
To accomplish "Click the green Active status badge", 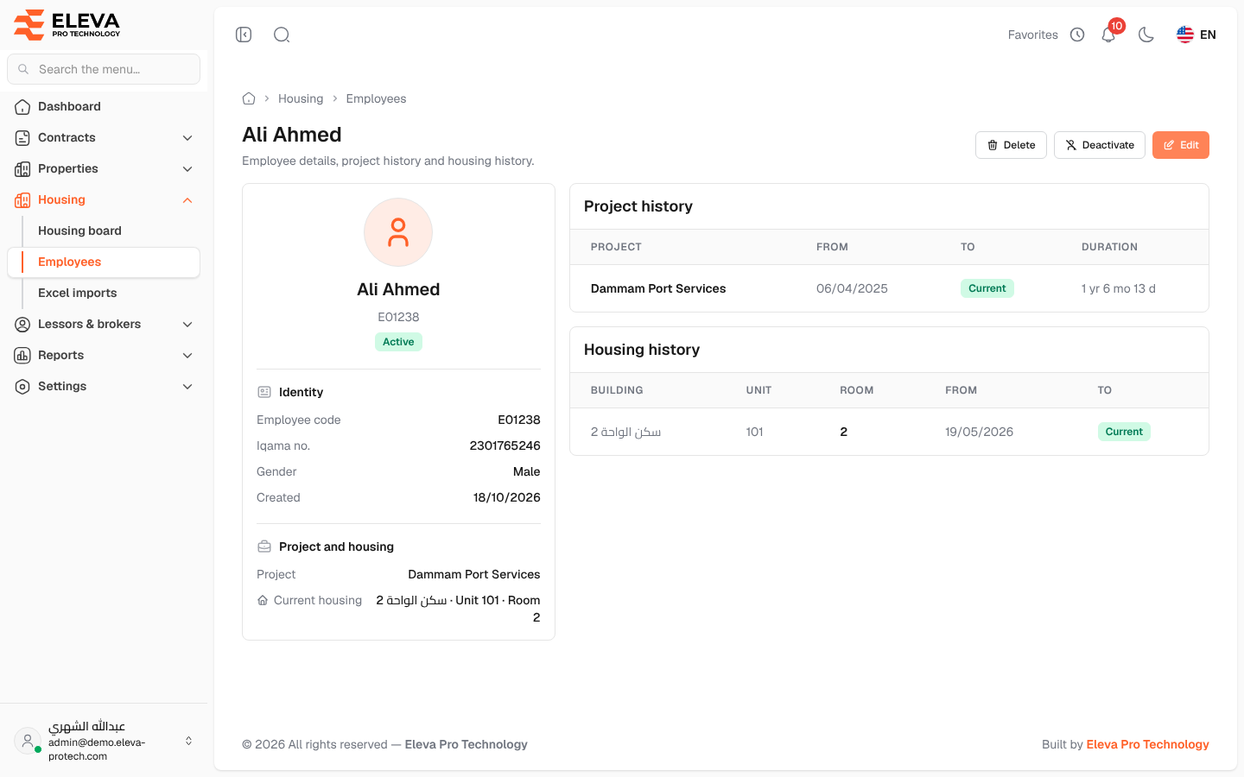I will tap(398, 342).
